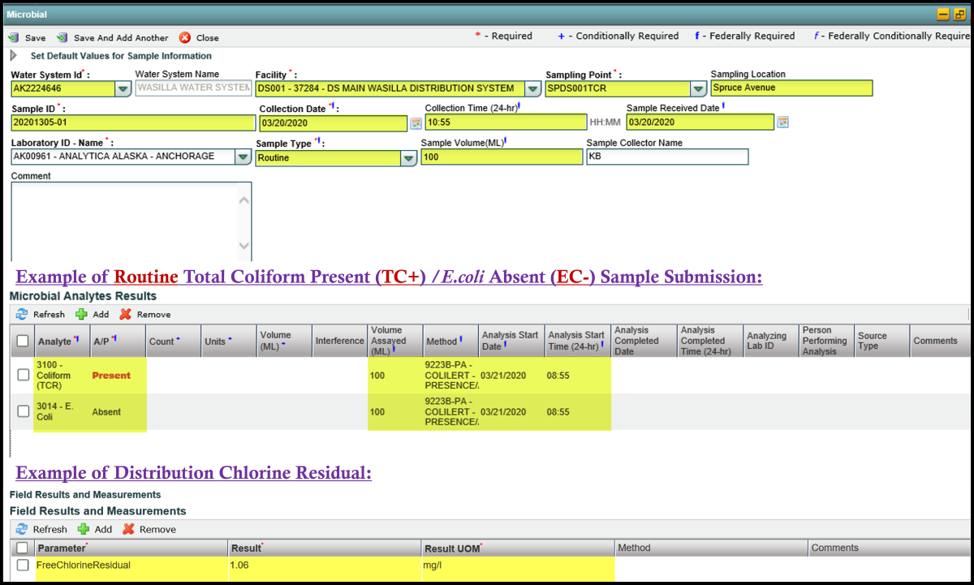Viewport: 974px width, 585px height.
Task: Remove the selected Microbial Analytes row
Action: pyautogui.click(x=125, y=314)
